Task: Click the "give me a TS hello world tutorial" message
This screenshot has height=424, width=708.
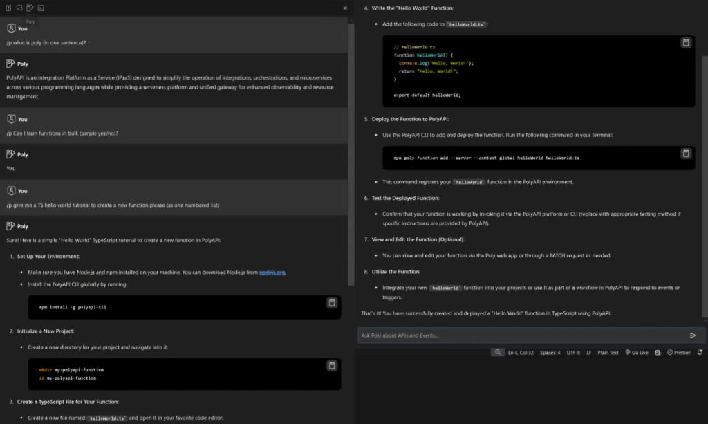Action: pyautogui.click(x=113, y=205)
